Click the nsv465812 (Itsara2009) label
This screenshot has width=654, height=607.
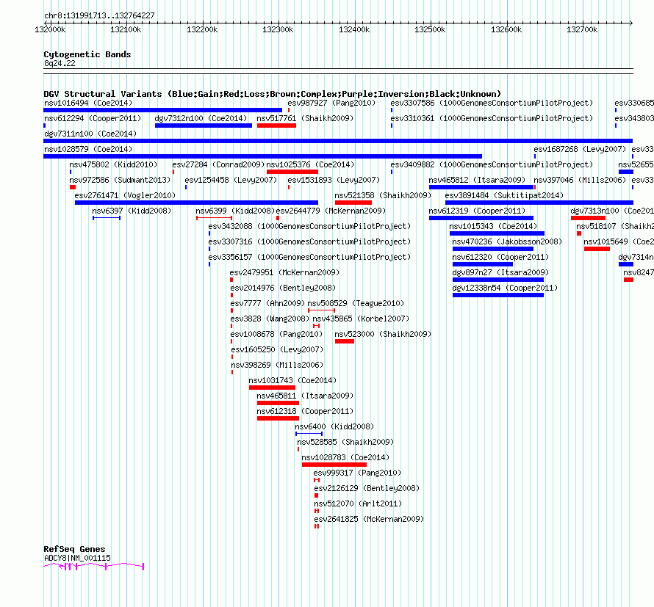click(x=477, y=180)
